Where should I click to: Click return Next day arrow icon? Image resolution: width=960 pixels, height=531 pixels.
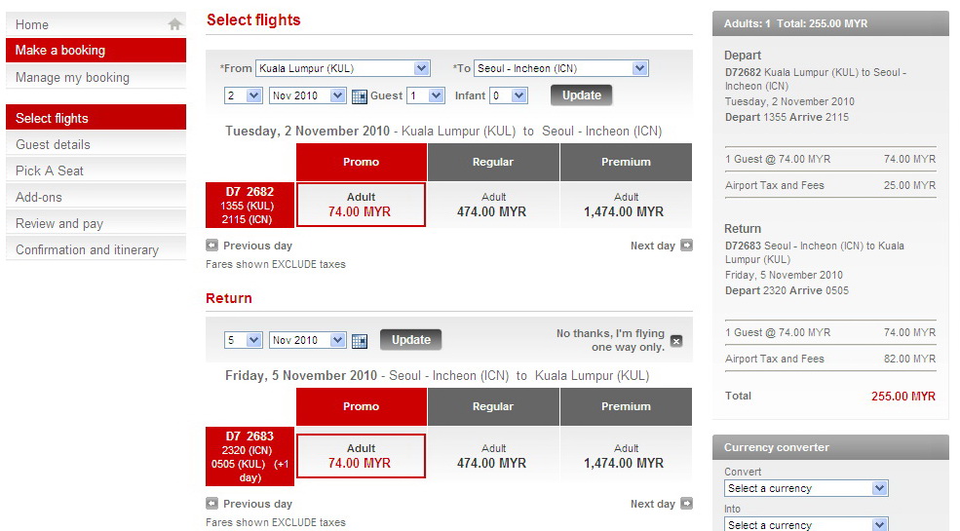coord(686,504)
